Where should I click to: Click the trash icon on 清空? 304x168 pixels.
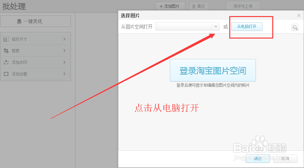tap(194, 6)
